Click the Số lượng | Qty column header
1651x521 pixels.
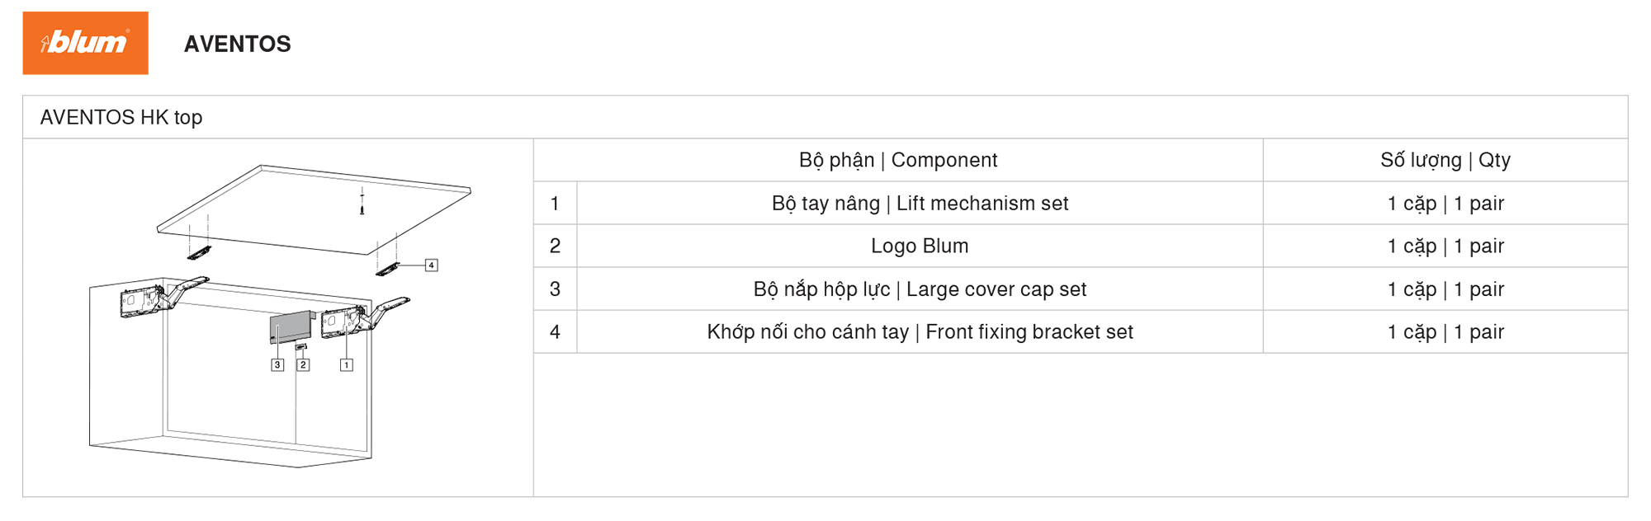1445,160
